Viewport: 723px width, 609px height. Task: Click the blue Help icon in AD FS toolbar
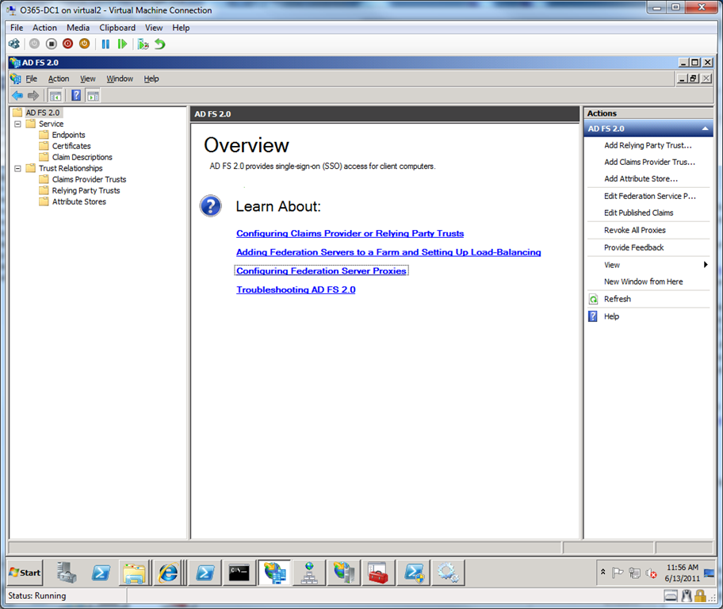pos(76,95)
